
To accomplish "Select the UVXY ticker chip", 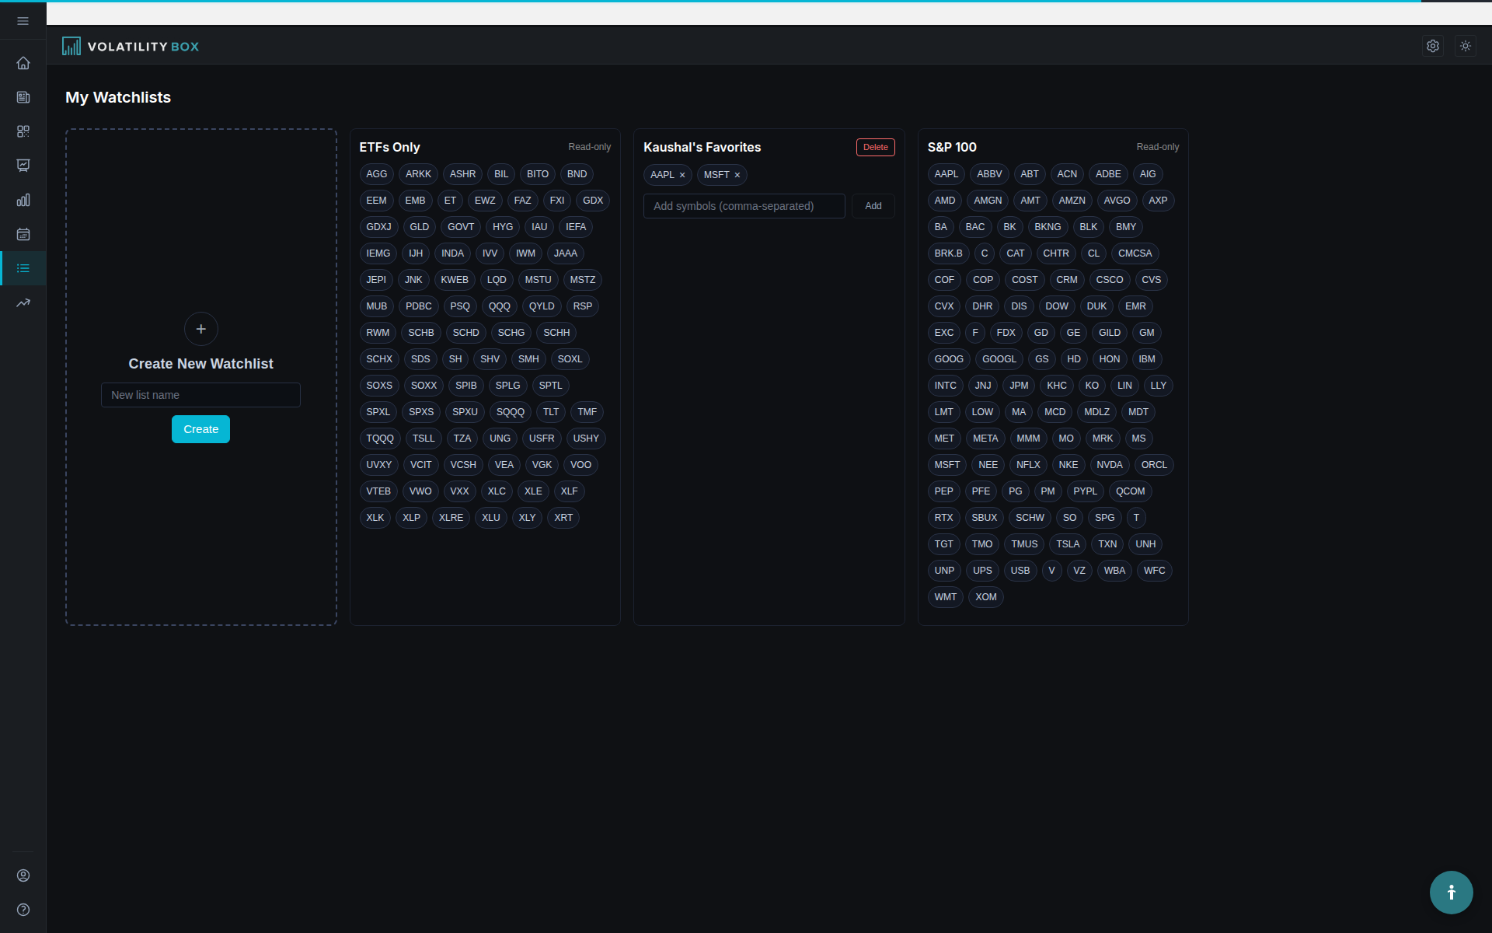I will click(x=379, y=465).
